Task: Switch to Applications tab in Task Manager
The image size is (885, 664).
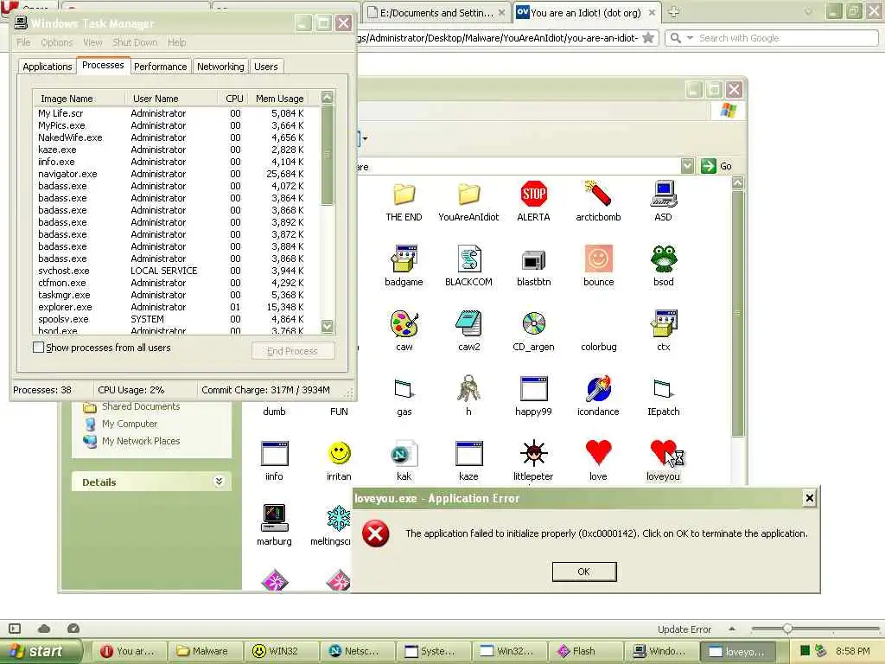Action: click(48, 67)
